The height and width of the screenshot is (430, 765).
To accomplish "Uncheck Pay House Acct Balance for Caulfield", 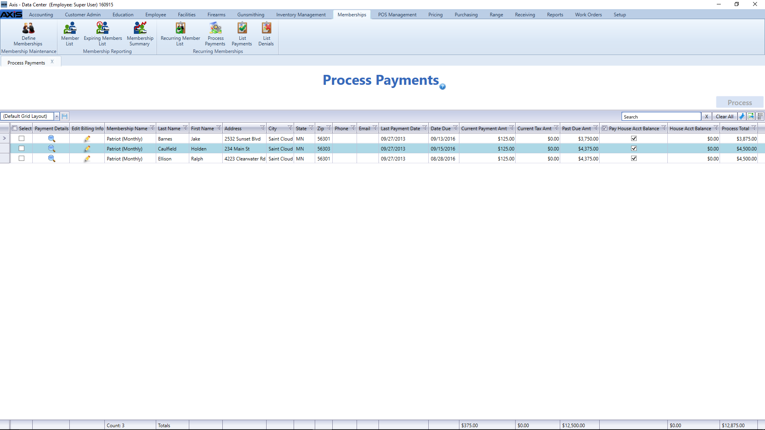I will pos(634,149).
